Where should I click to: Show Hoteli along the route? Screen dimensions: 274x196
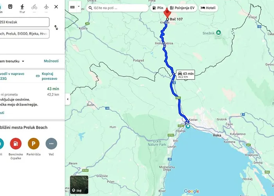click(208, 7)
